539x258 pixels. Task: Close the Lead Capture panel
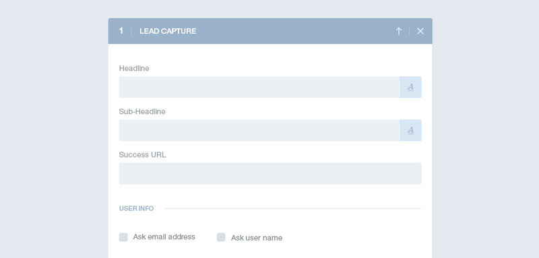pyautogui.click(x=420, y=31)
